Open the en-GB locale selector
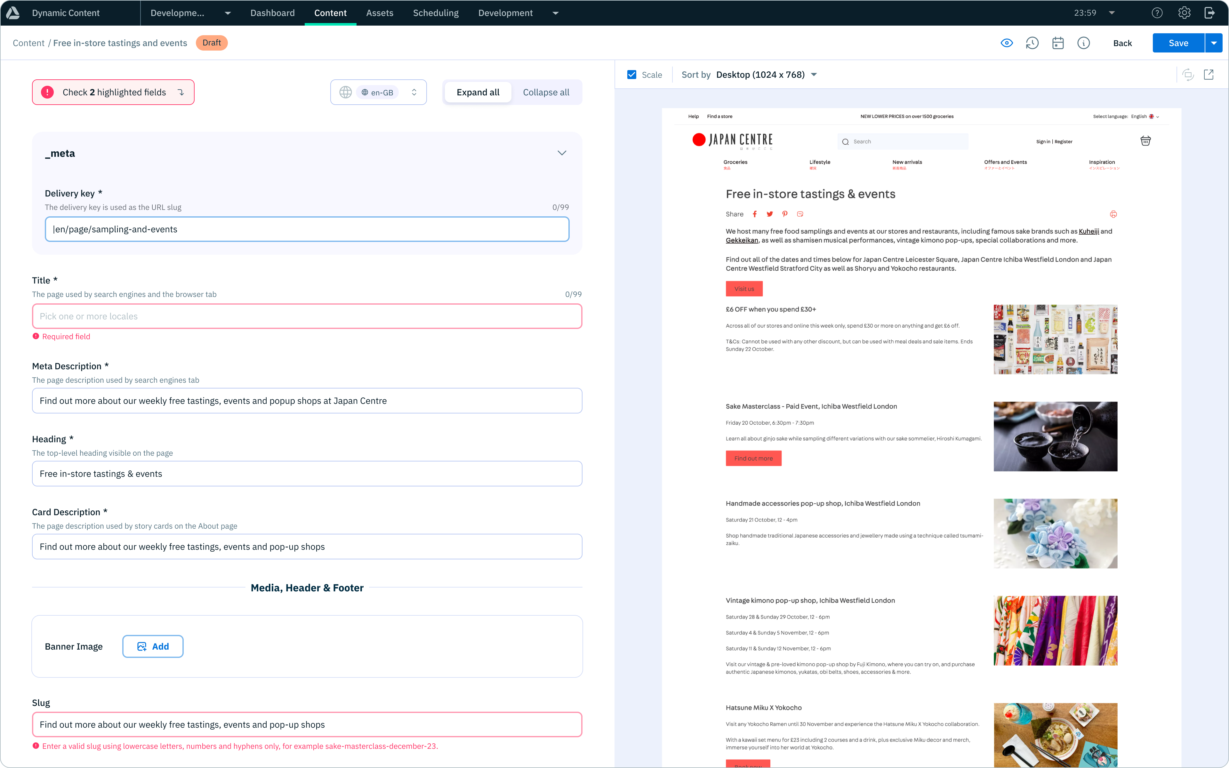The image size is (1229, 768). tap(378, 92)
